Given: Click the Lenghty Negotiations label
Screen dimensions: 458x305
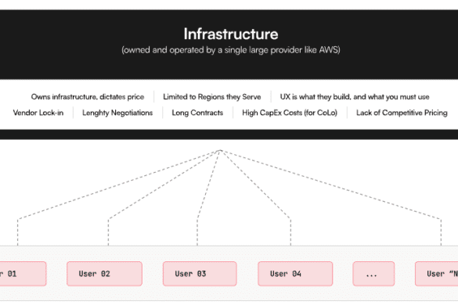Looking at the screenshot, I should click(117, 113).
